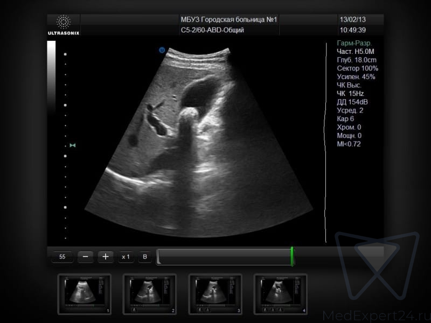
Task: Toggle the B mode button
Action: click(144, 257)
